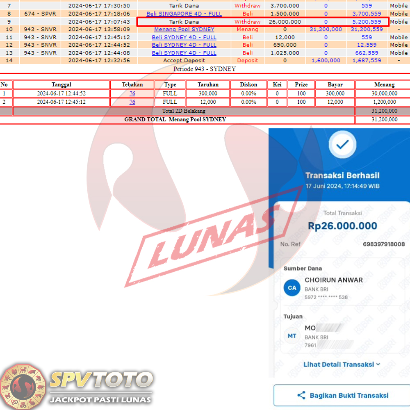
Task: Click the Tanggal column header
Action: point(61,84)
